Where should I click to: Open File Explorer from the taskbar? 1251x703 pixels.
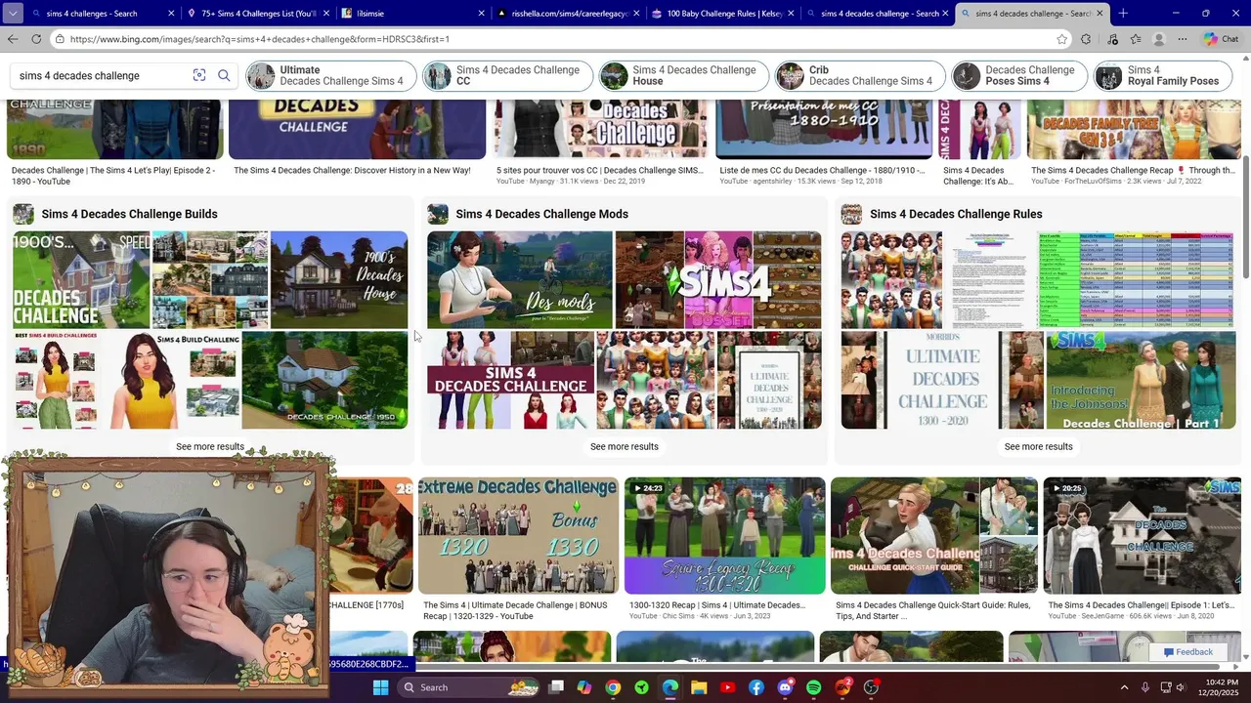pos(699,687)
